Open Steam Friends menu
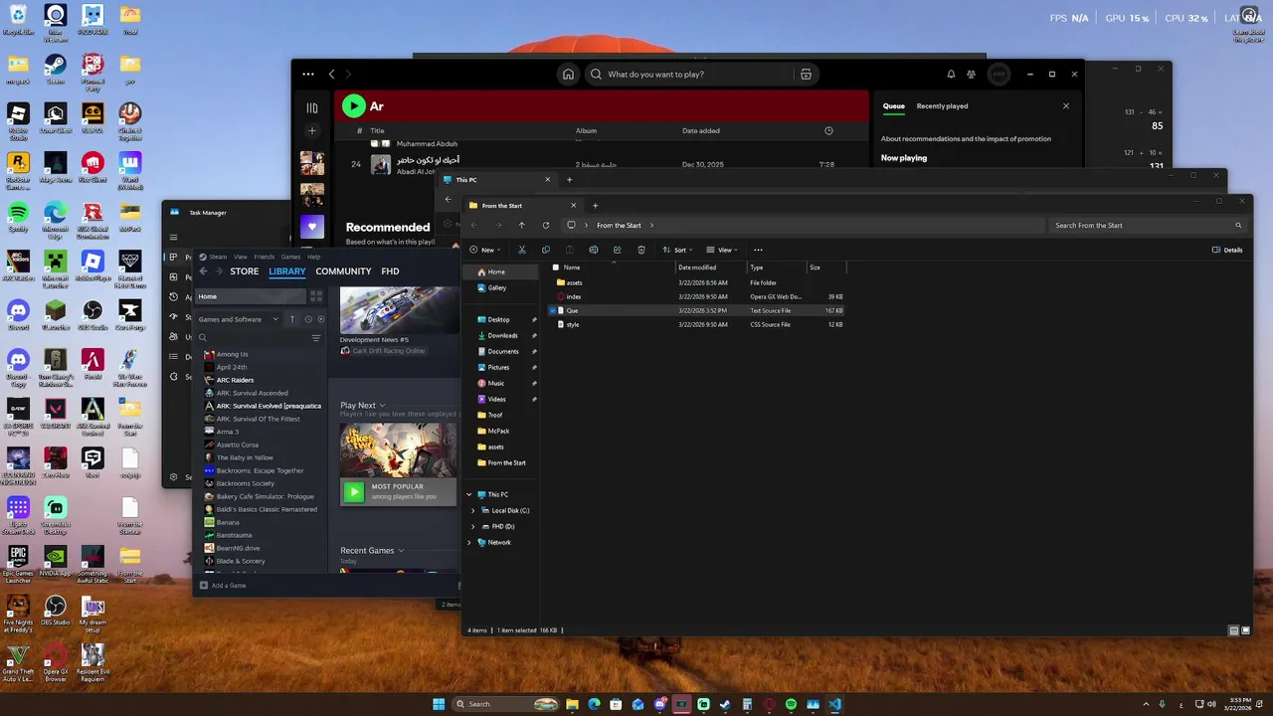The height and width of the screenshot is (716, 1273). tap(264, 257)
